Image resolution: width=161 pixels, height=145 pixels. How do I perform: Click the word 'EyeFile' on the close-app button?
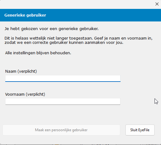pyautogui.click(x=144, y=130)
